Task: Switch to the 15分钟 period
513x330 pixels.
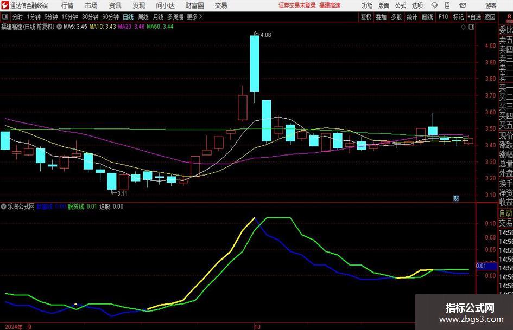Action: 69,17
